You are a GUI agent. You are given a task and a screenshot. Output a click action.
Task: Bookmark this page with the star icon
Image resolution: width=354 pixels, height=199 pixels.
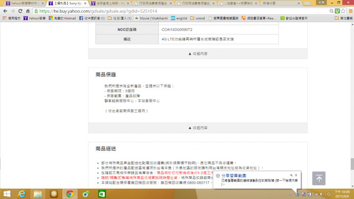(x=343, y=11)
